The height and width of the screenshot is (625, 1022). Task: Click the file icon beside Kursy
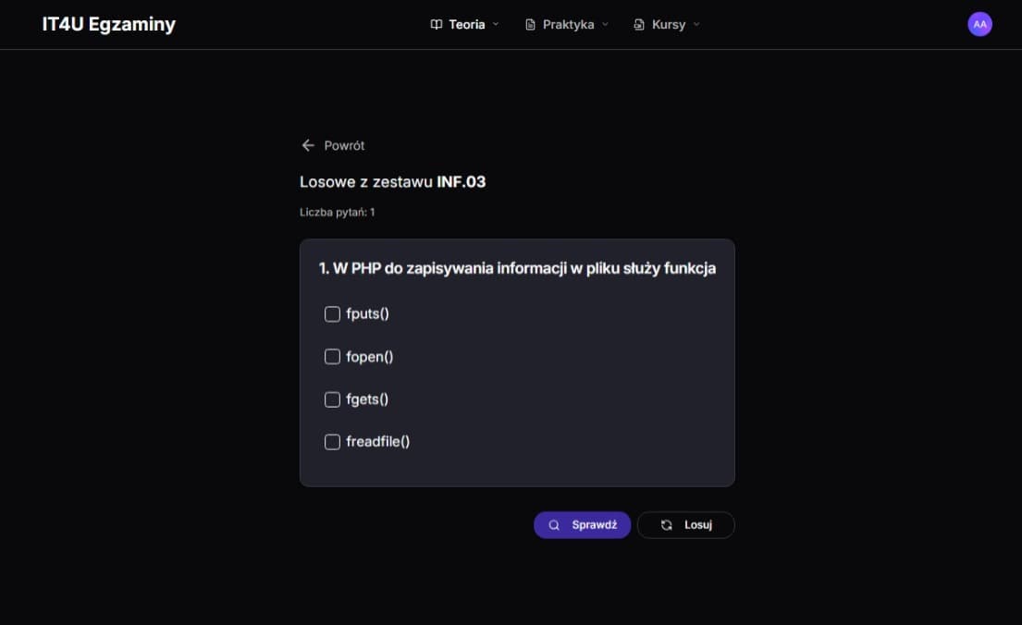click(x=639, y=25)
